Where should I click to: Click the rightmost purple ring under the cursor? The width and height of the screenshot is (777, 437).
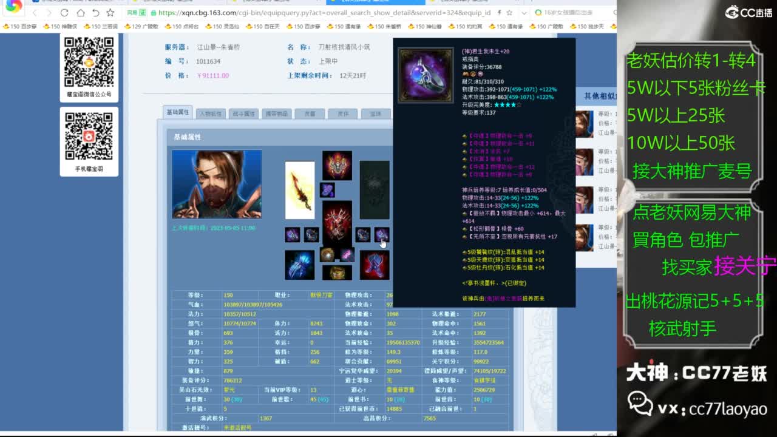[x=382, y=235]
